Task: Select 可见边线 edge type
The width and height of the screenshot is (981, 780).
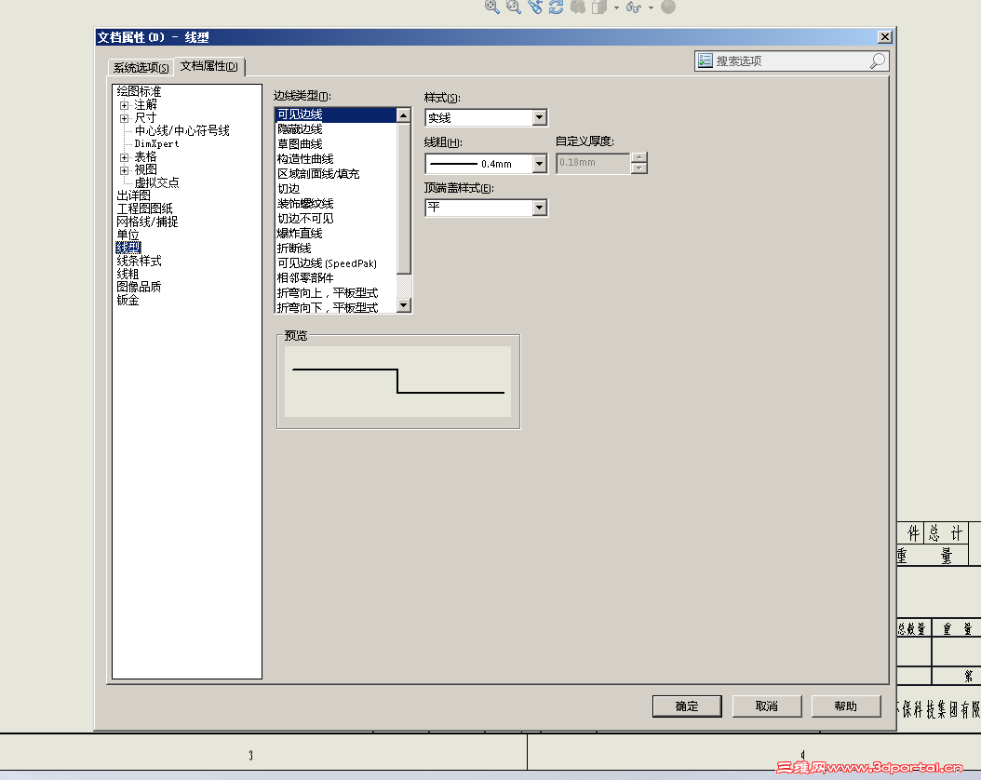Action: [x=336, y=114]
